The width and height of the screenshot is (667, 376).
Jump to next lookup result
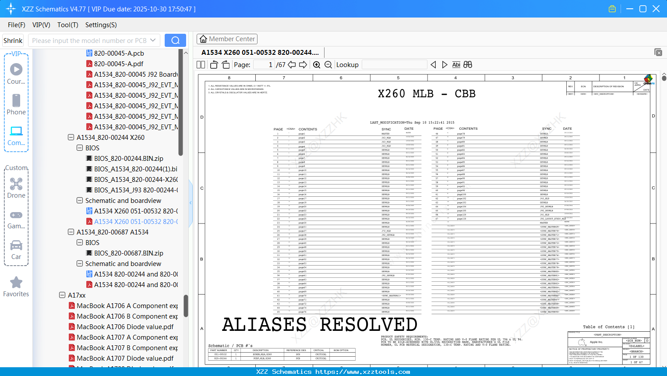coord(445,65)
